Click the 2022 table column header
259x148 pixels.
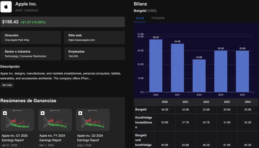coord(206,102)
